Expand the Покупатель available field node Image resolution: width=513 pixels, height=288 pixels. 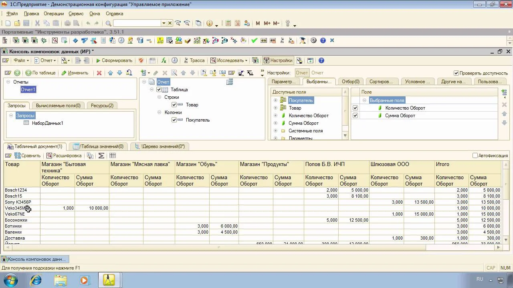click(x=275, y=100)
